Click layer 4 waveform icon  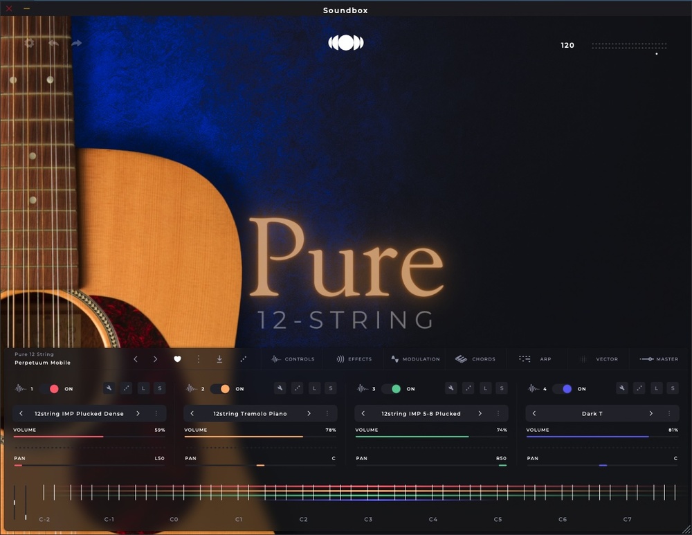pos(534,388)
